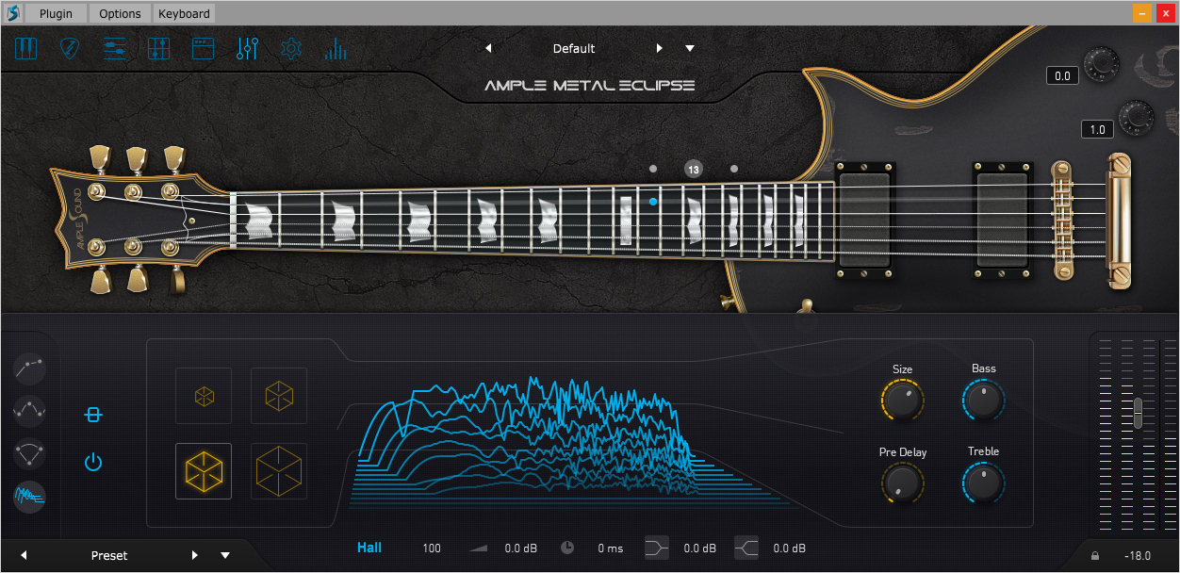The width and height of the screenshot is (1180, 573).
Task: Choose the smallest cube room size
Action: [204, 396]
